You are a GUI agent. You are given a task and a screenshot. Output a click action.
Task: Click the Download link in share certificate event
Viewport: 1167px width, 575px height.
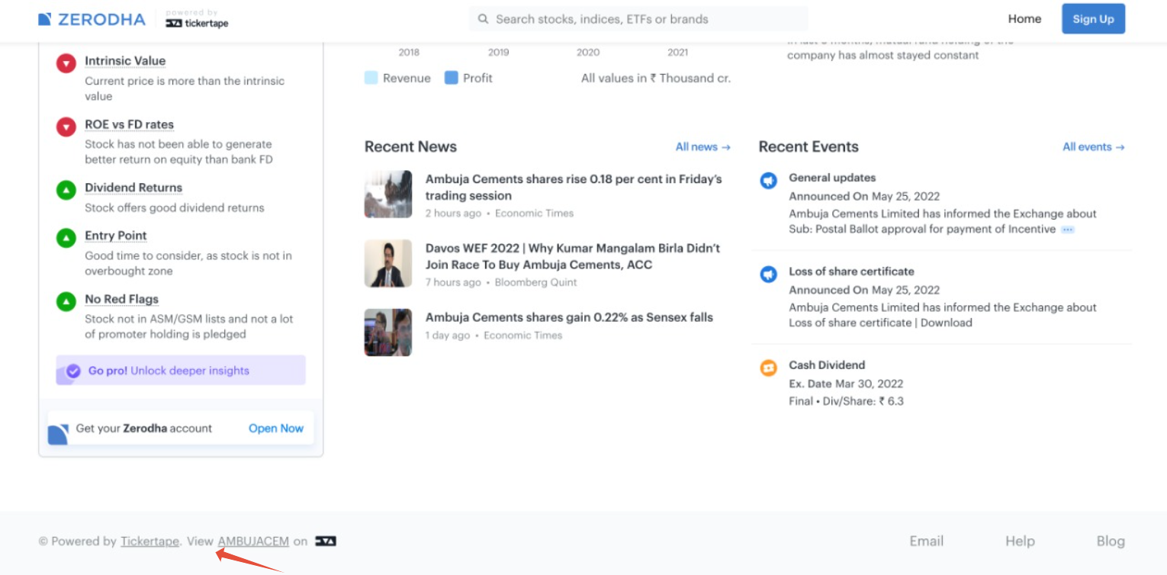(947, 323)
